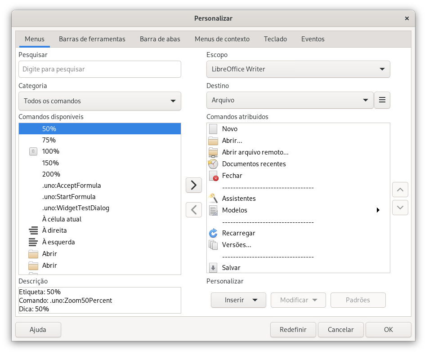429x354 pixels.
Task: Switch to the Teclado tab
Action: click(275, 39)
